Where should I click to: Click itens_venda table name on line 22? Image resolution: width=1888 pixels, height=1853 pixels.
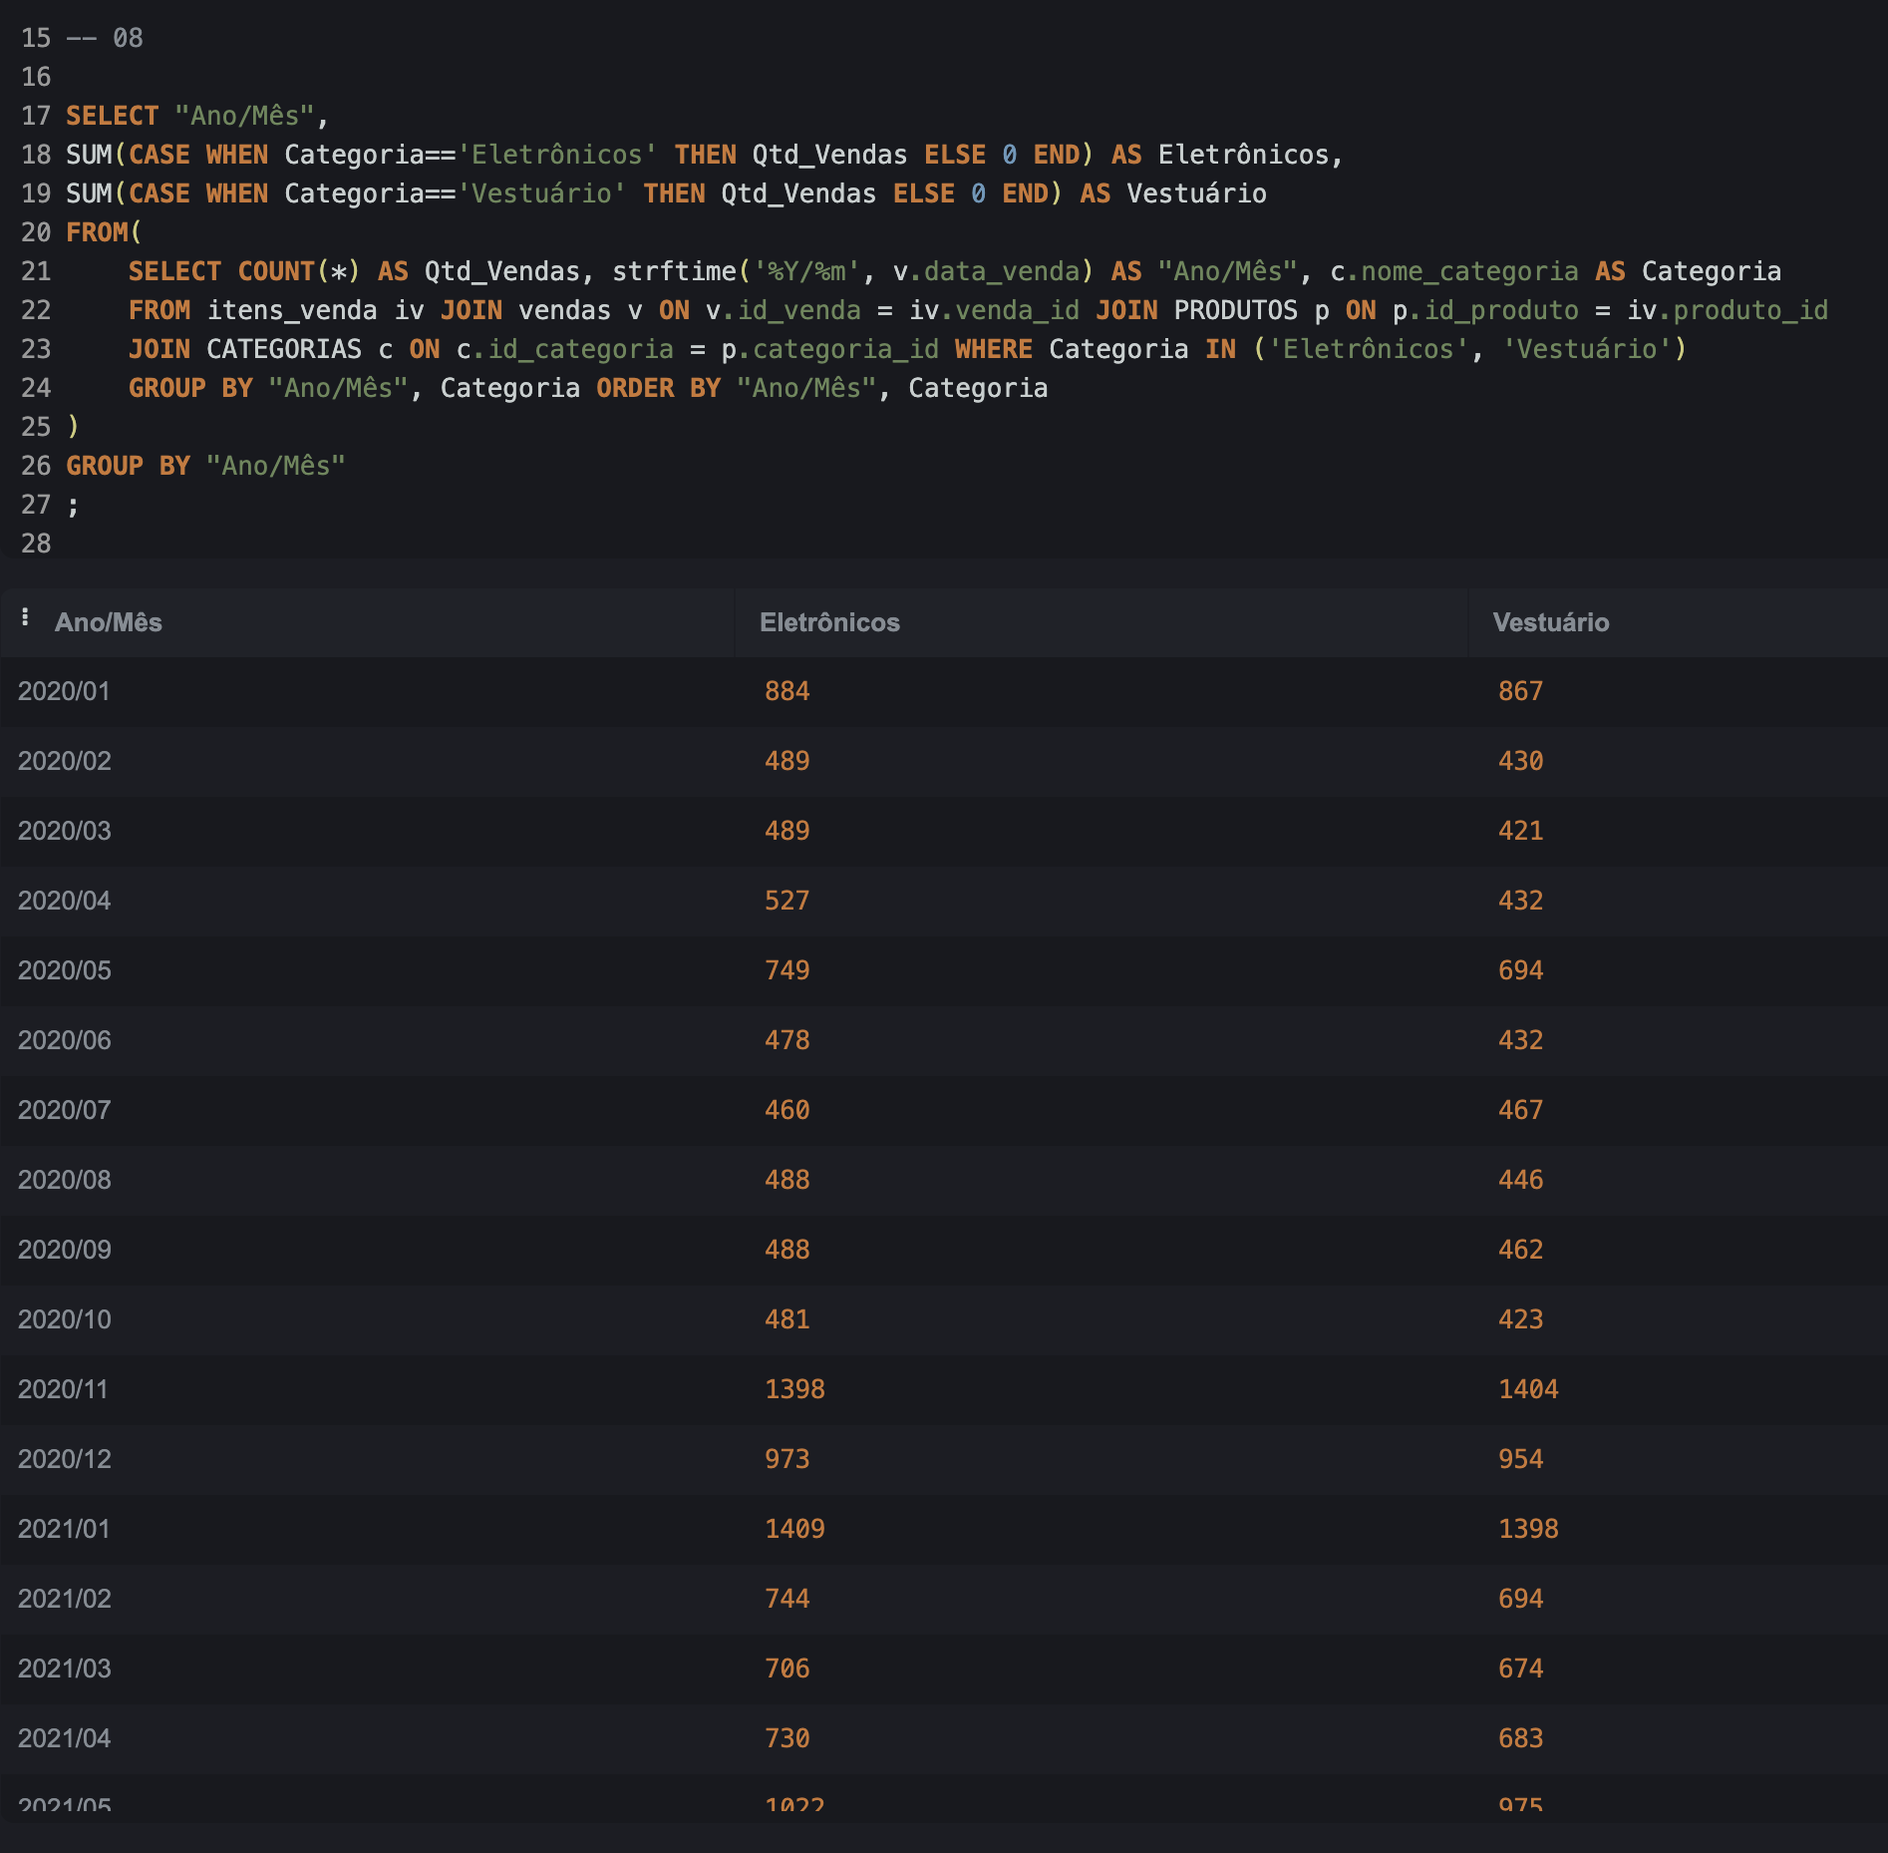[x=292, y=310]
